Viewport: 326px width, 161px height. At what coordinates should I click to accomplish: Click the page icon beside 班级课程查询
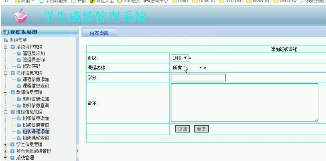[x=19, y=138]
